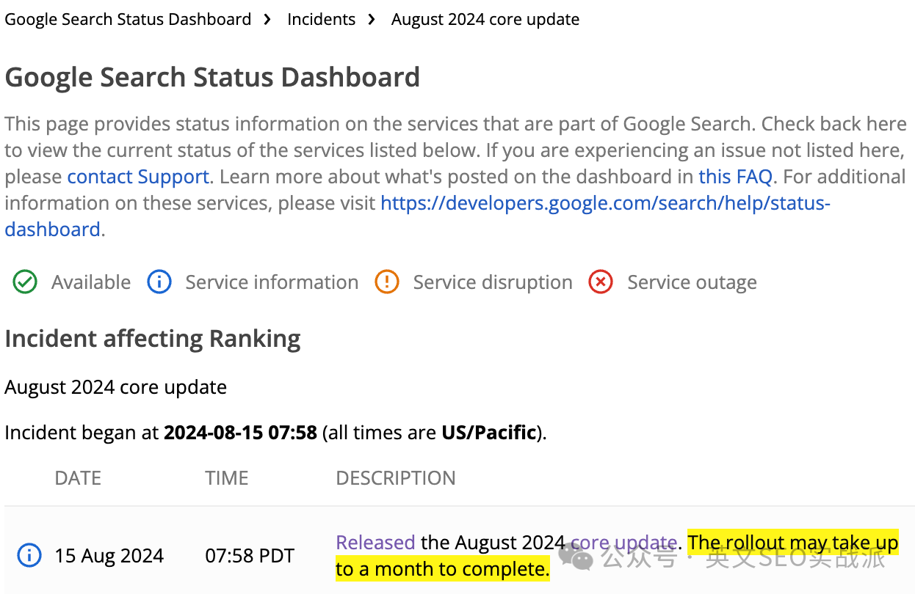Click the blue Service information icon in legend
Viewport: 915px width, 594px height.
click(159, 282)
